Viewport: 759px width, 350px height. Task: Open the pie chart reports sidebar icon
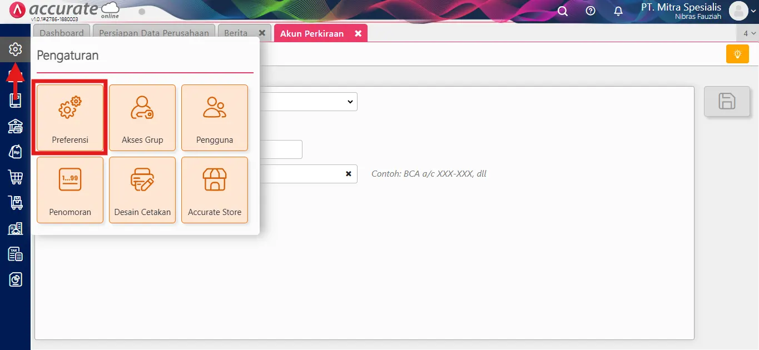(x=15, y=279)
